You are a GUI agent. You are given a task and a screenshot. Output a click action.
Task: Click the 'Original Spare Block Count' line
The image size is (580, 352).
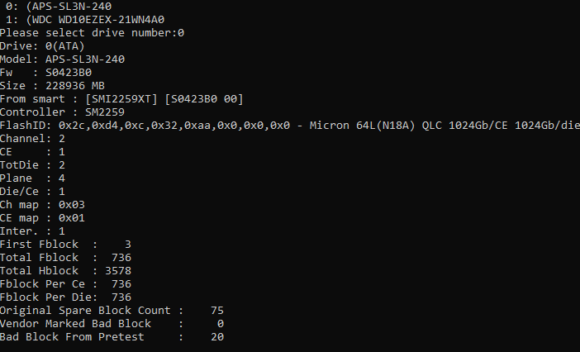pos(112,310)
